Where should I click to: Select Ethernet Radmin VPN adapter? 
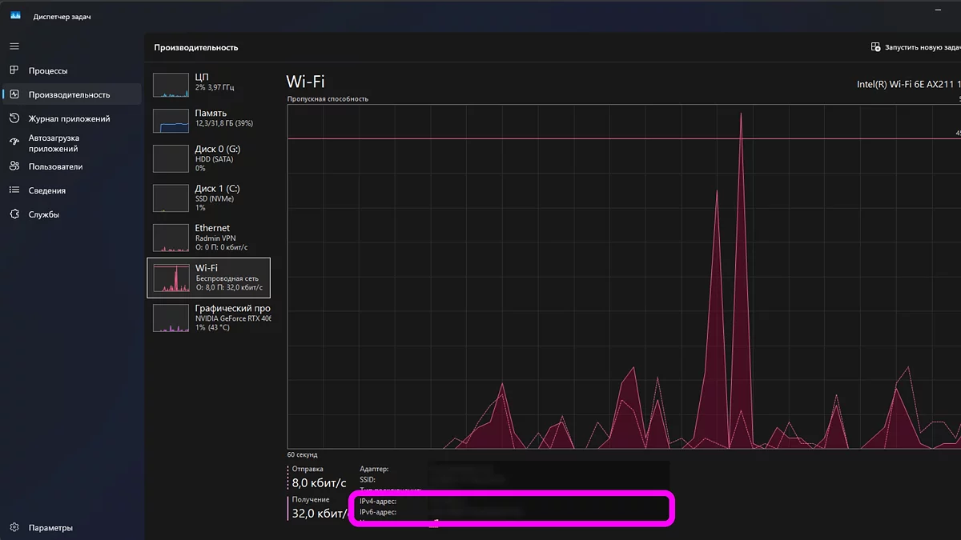point(210,237)
